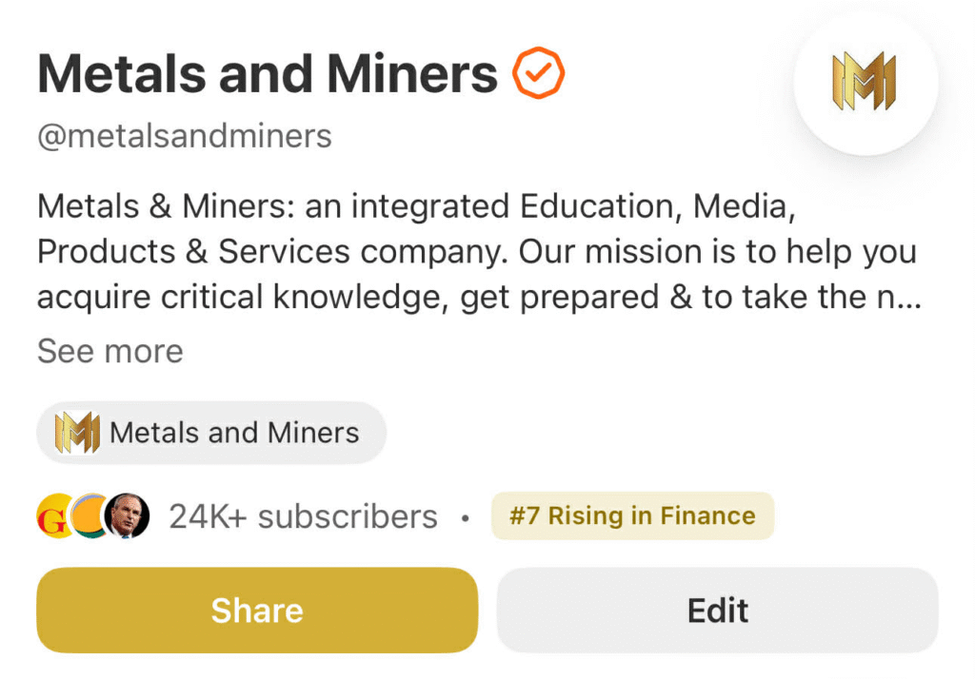
Task: Select the red G subscriber avatar
Action: [52, 516]
